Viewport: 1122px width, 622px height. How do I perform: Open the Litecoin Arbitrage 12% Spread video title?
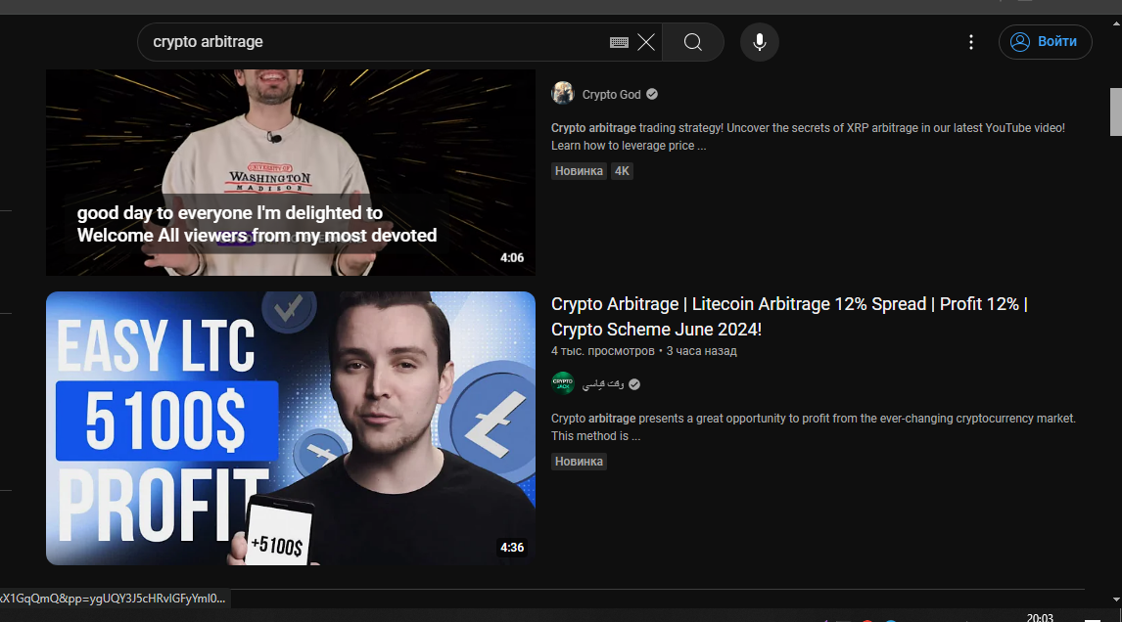pos(789,317)
